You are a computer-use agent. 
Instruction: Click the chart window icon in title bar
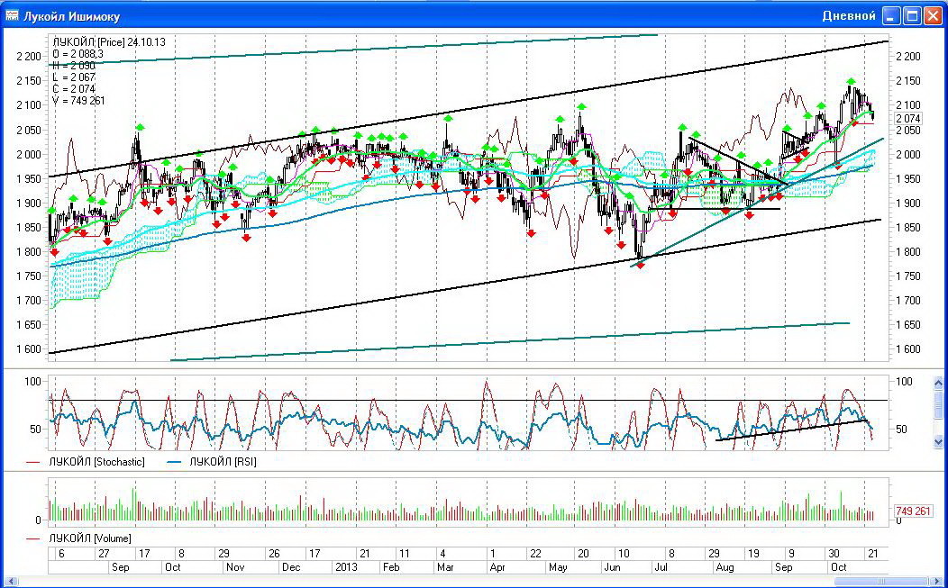click(x=13, y=16)
